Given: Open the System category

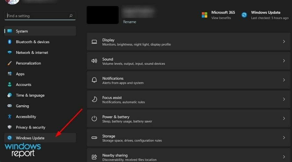Looking at the screenshot, I should click(x=40, y=31).
